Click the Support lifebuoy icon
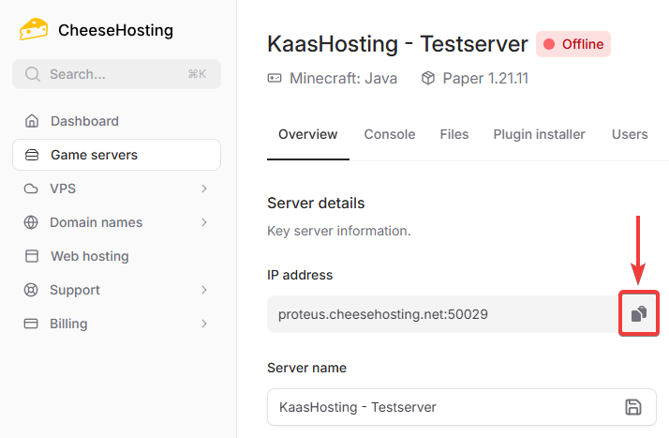669x438 pixels. coord(32,290)
